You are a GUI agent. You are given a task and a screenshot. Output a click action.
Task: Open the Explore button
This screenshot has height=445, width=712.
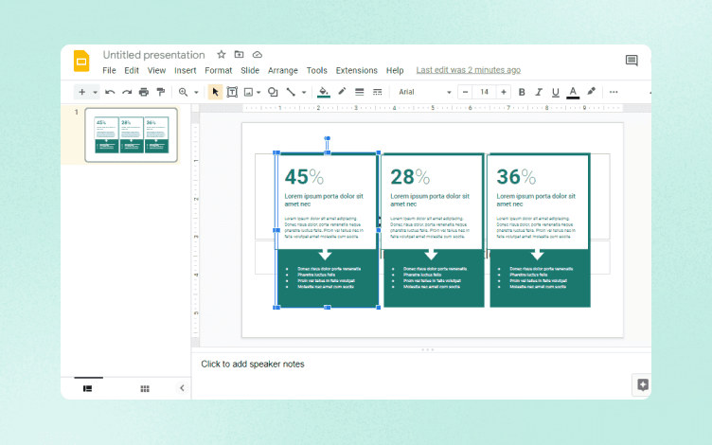click(x=643, y=385)
